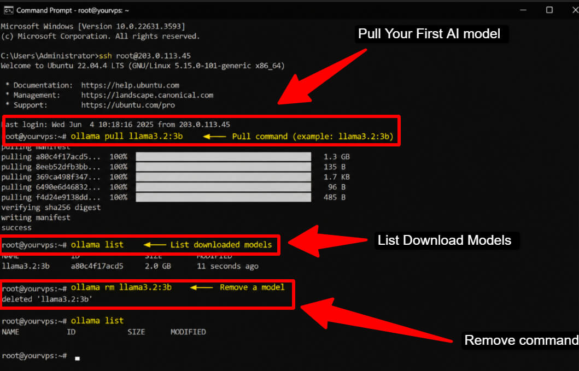Click the 'ssh root@203.0.113.45' command
This screenshot has width=579, height=371.
click(145, 56)
